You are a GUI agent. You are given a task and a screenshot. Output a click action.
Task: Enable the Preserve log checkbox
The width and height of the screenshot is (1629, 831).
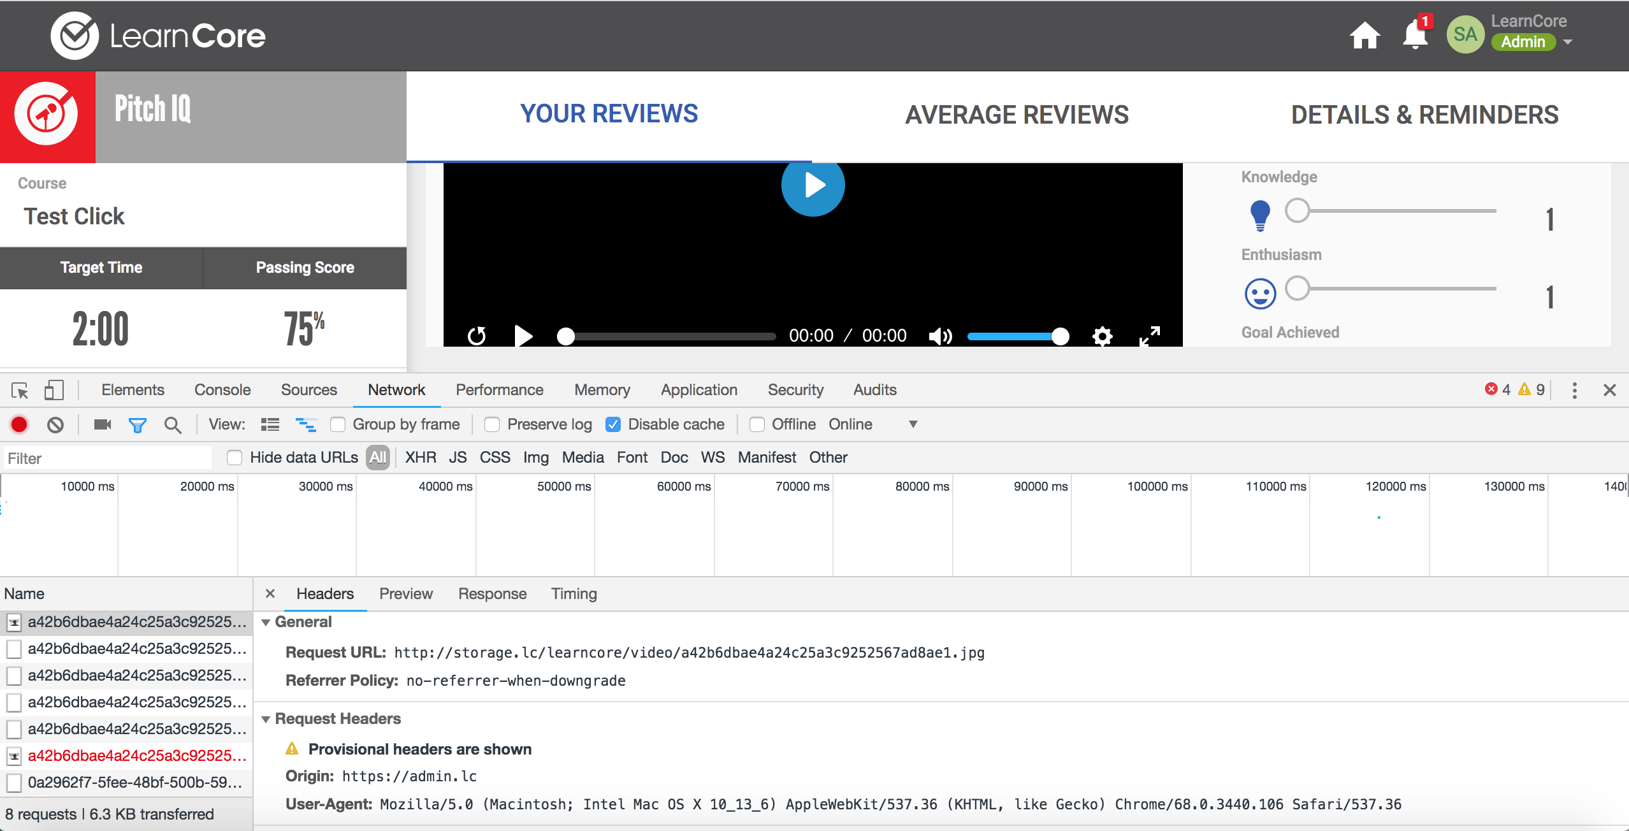[492, 424]
